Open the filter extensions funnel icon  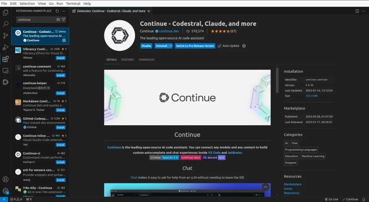(63, 19)
